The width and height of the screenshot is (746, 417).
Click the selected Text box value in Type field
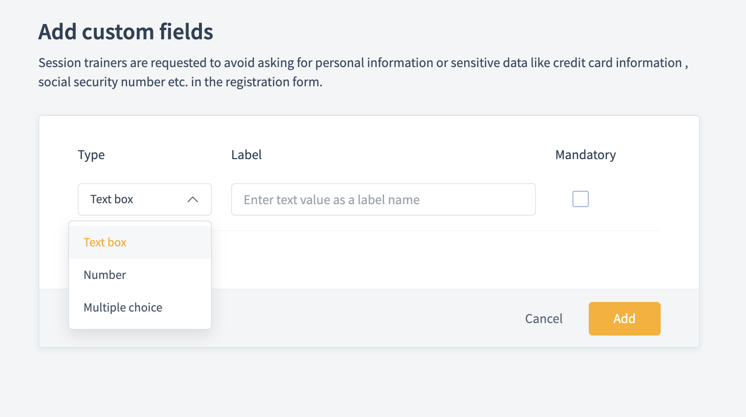tap(112, 199)
